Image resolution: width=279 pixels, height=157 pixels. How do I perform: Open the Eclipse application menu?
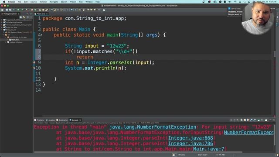(x=12, y=2)
